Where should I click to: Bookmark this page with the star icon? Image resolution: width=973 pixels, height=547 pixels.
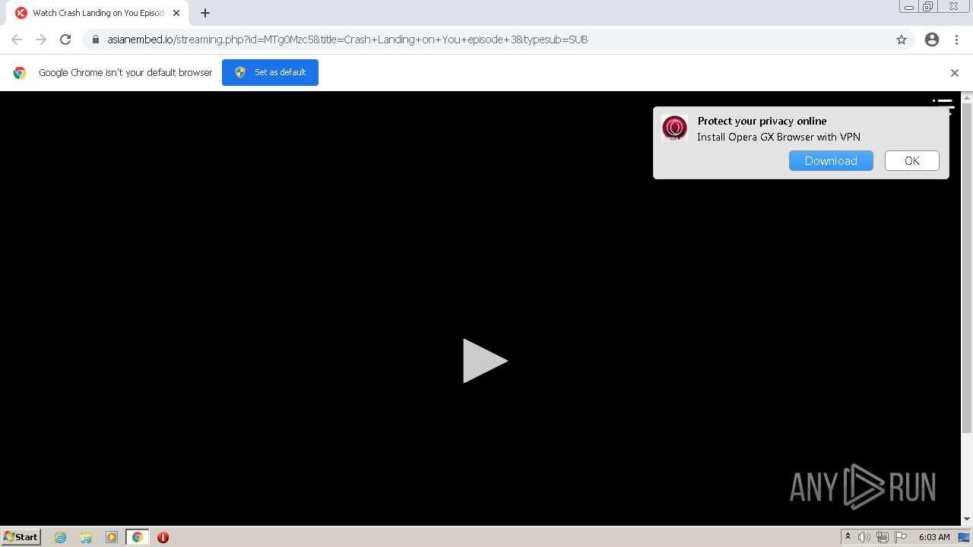[902, 40]
